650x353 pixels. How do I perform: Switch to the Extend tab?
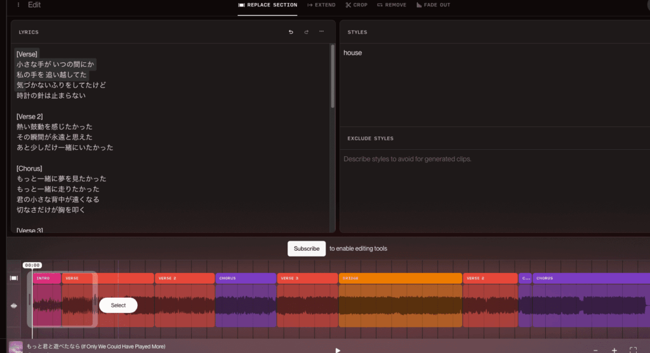coord(321,5)
